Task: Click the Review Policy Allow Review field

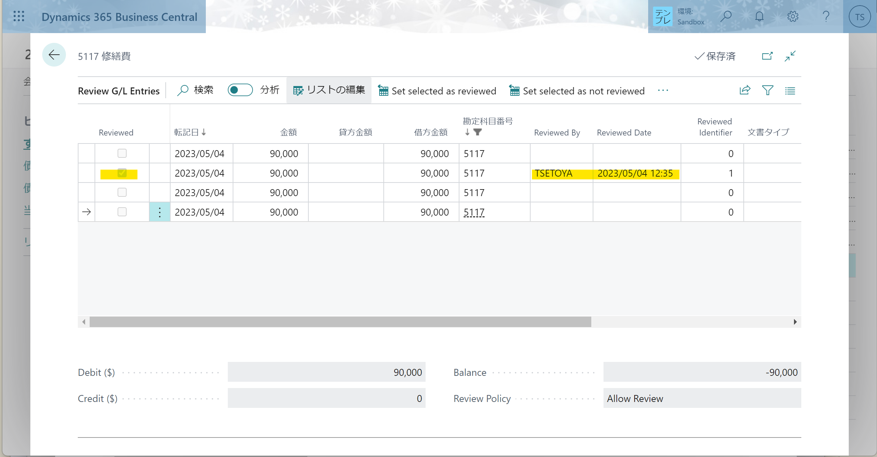Action: (702, 398)
